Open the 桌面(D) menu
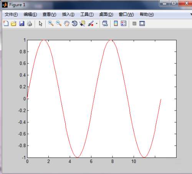 tap(106, 15)
